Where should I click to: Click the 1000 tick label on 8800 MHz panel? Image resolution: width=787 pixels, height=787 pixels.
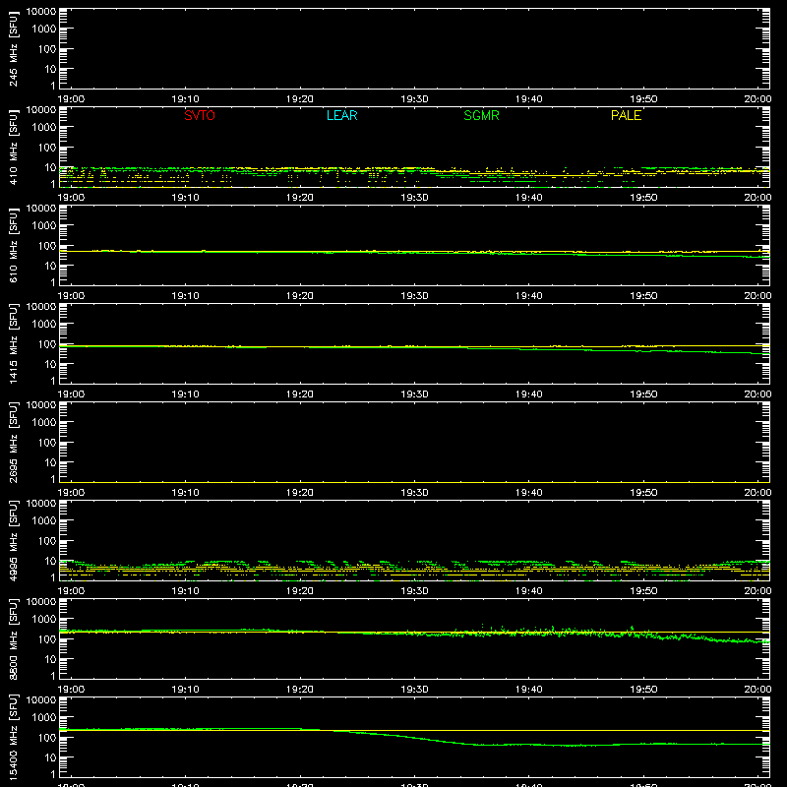point(44,619)
